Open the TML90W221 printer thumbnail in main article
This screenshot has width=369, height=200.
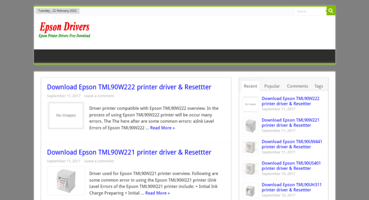pos(66,181)
